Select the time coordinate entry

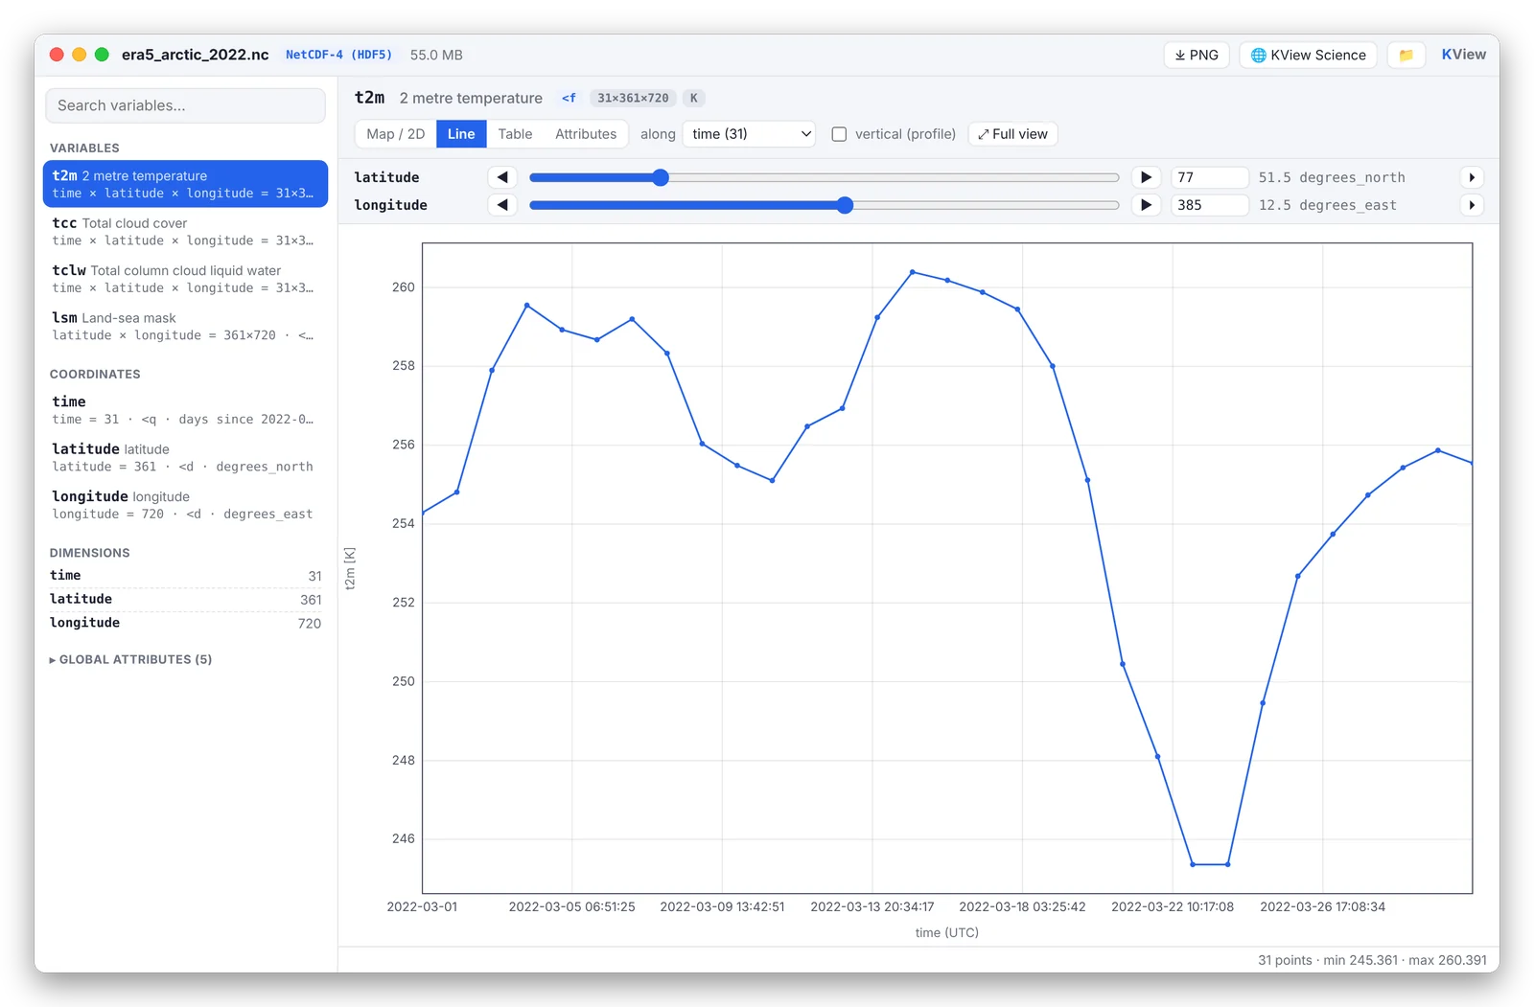[x=185, y=410]
